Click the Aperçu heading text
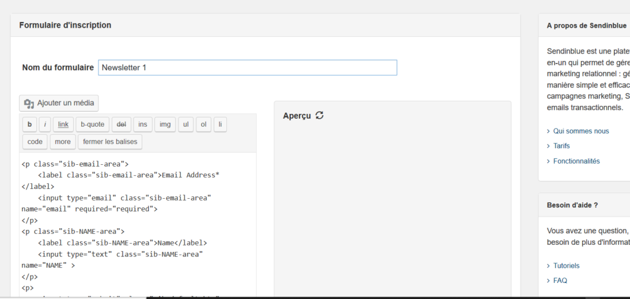Image resolution: width=630 pixels, height=299 pixels. coord(297,116)
